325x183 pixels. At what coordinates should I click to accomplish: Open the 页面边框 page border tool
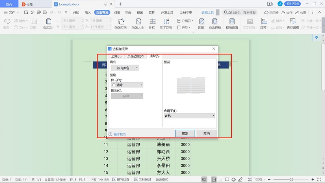pos(214,21)
